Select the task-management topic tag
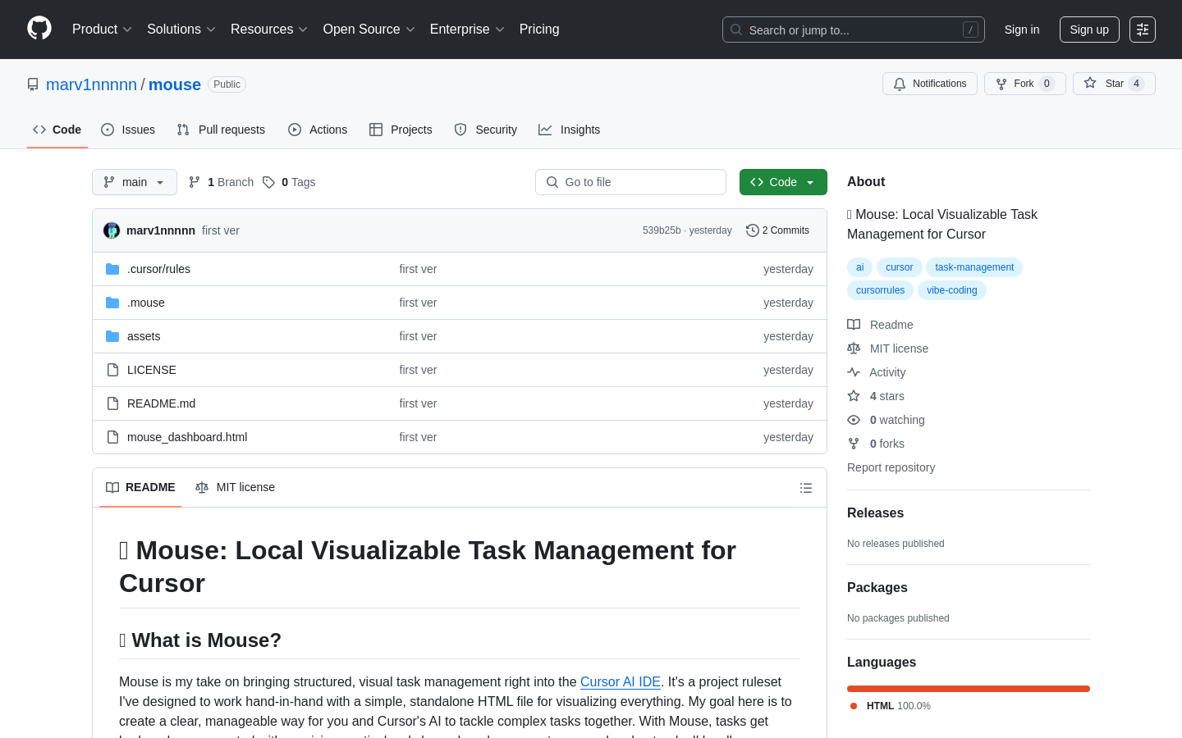 tap(974, 267)
